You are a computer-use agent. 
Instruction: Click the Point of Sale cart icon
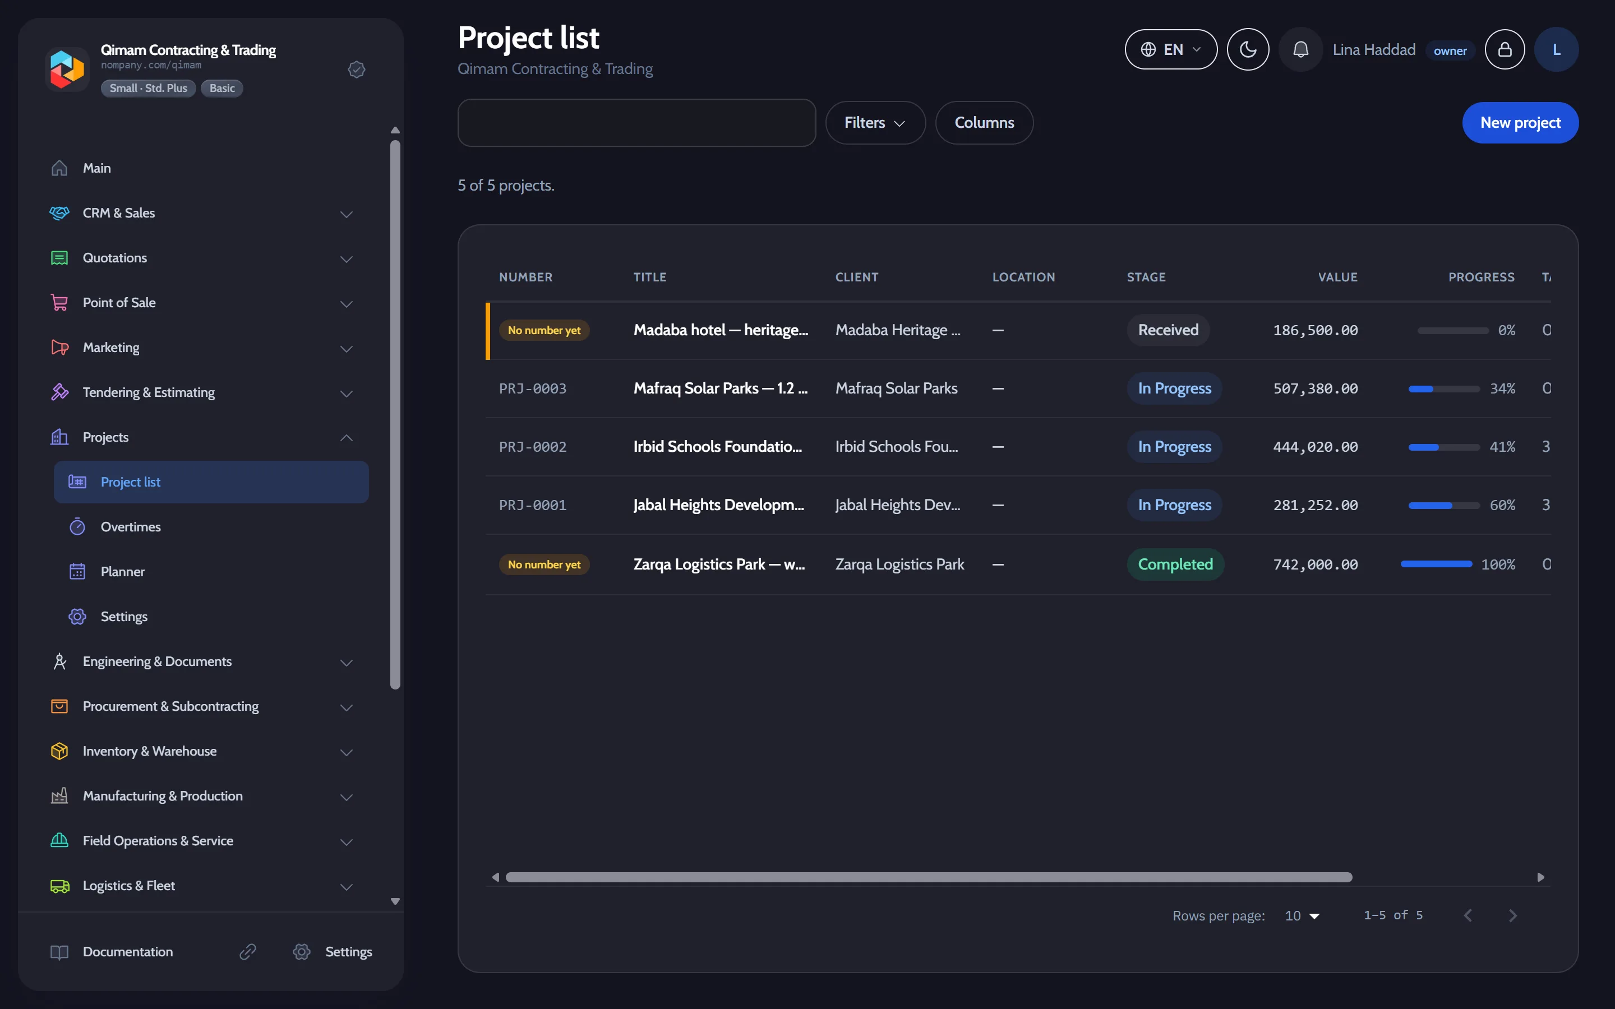(59, 302)
